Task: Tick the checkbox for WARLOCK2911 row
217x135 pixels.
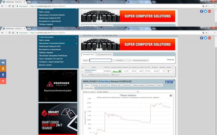Action: (x=83, y=71)
